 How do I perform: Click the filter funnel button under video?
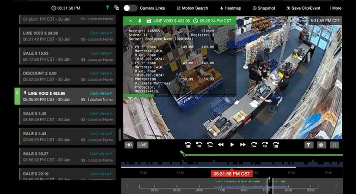[x=309, y=145]
